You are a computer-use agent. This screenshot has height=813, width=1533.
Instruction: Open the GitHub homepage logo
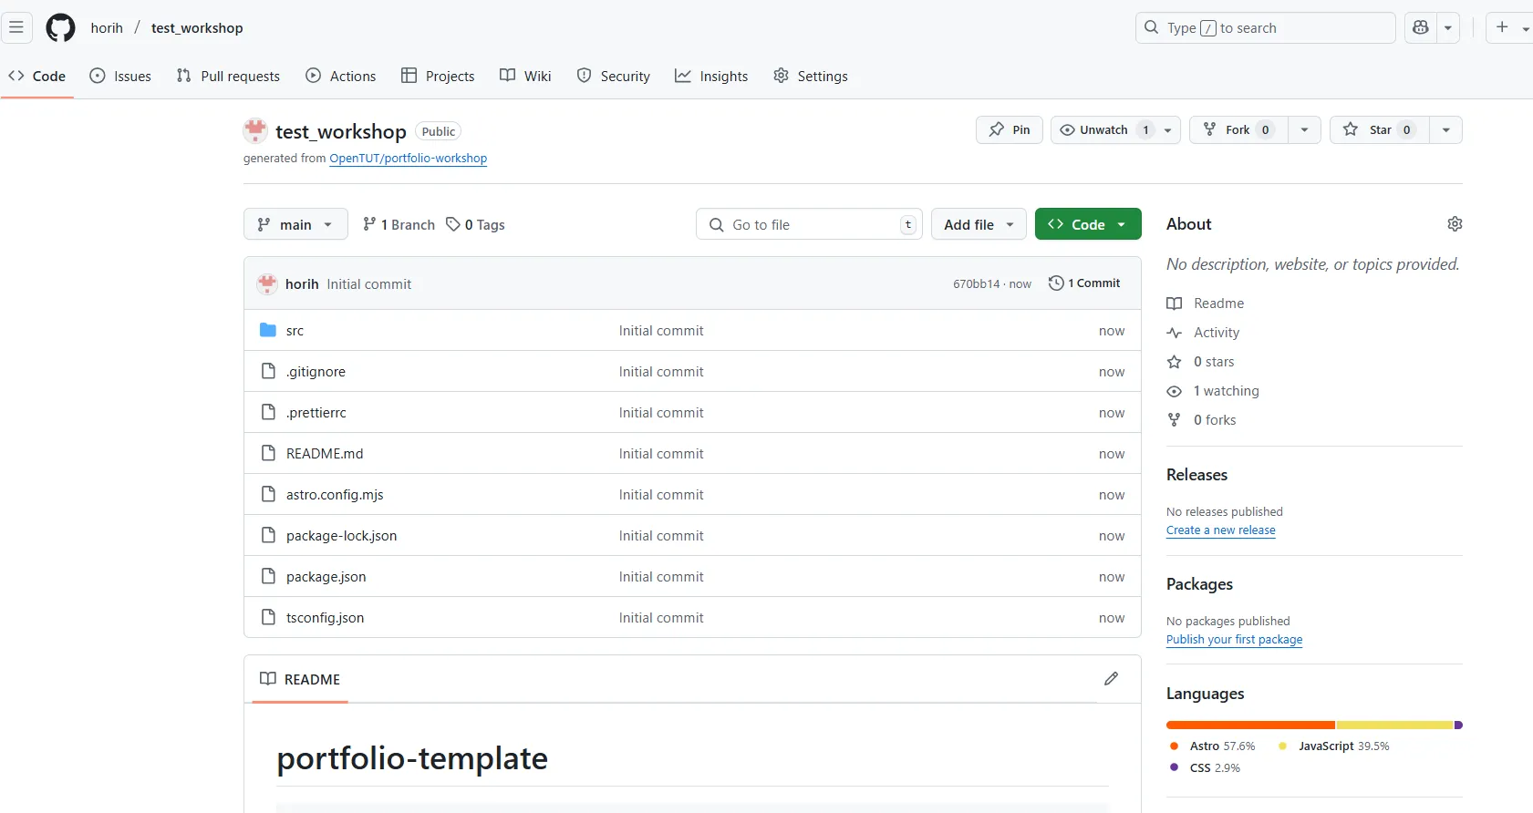(x=60, y=28)
